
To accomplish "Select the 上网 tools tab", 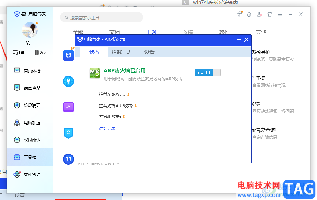I will (x=151, y=32).
